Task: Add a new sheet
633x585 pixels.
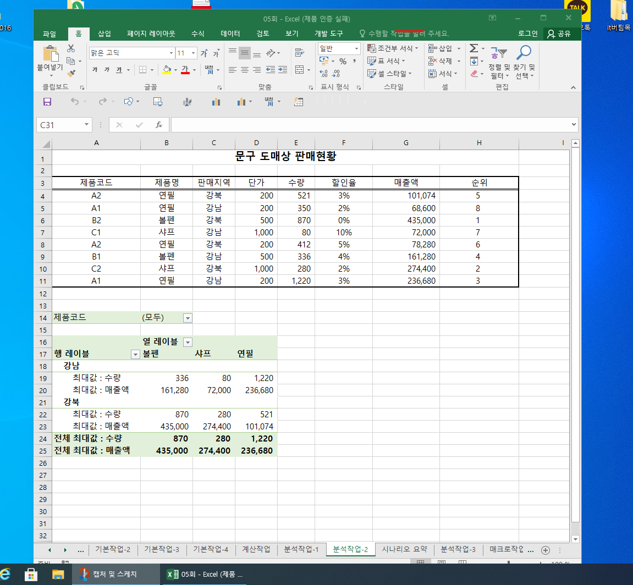Action: [x=545, y=550]
